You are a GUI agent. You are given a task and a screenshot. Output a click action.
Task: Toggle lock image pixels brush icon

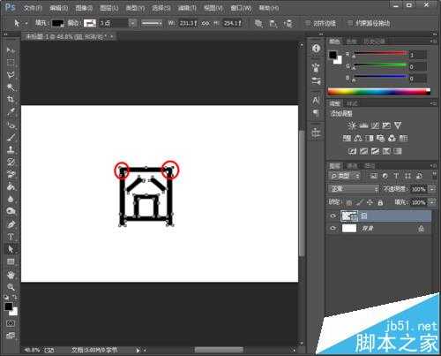point(359,202)
